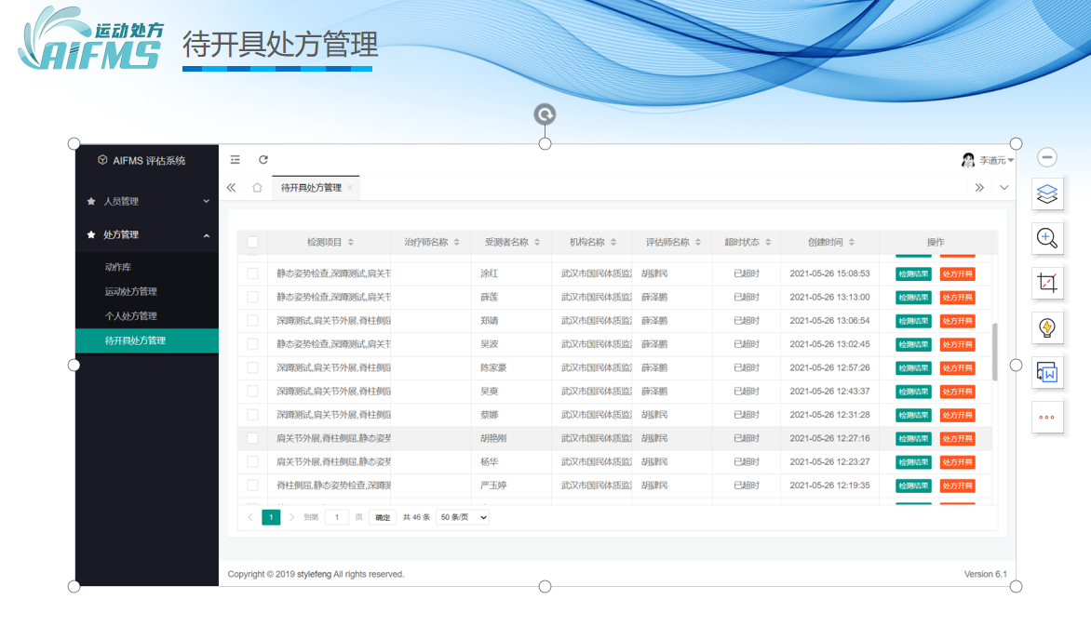This screenshot has height=626, width=1091.
Task: Select the crop picture tool
Action: tap(1047, 283)
